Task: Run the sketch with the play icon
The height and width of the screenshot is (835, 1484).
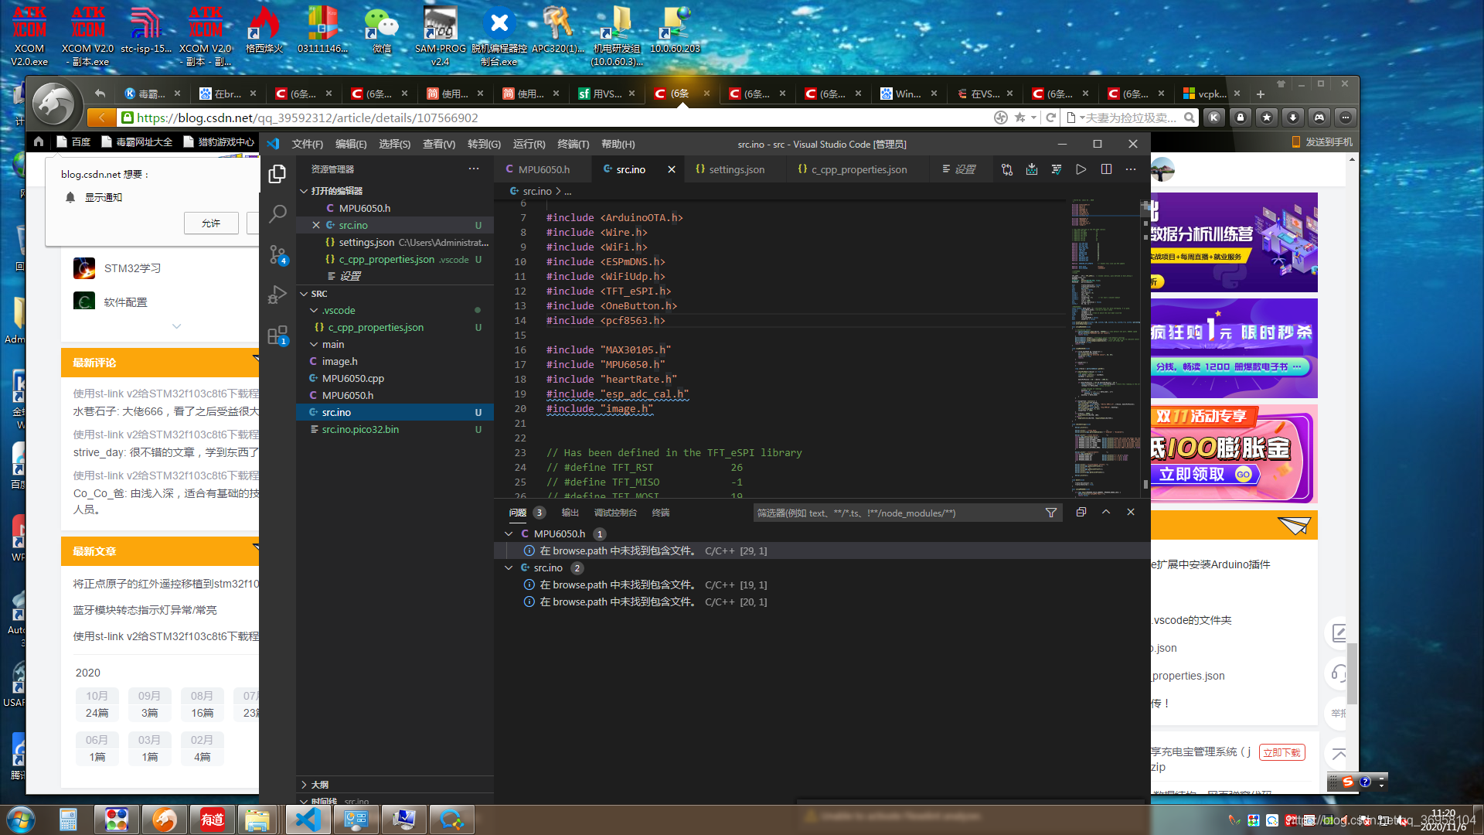Action: pos(1081,169)
